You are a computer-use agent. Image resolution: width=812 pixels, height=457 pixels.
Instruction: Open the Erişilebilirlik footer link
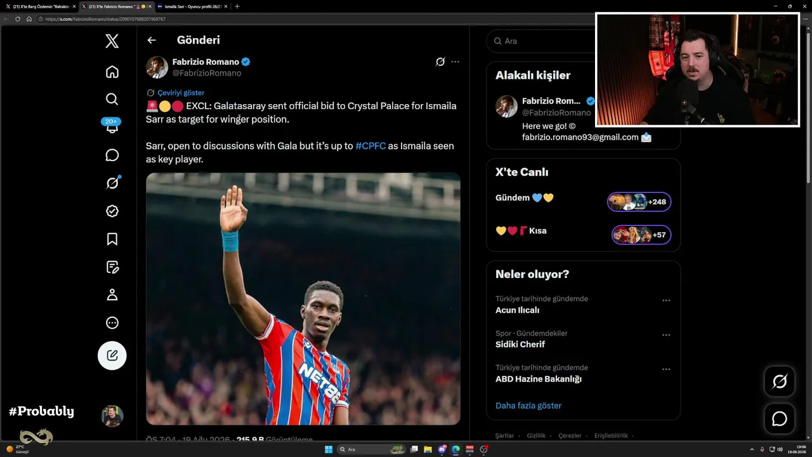tap(611, 436)
